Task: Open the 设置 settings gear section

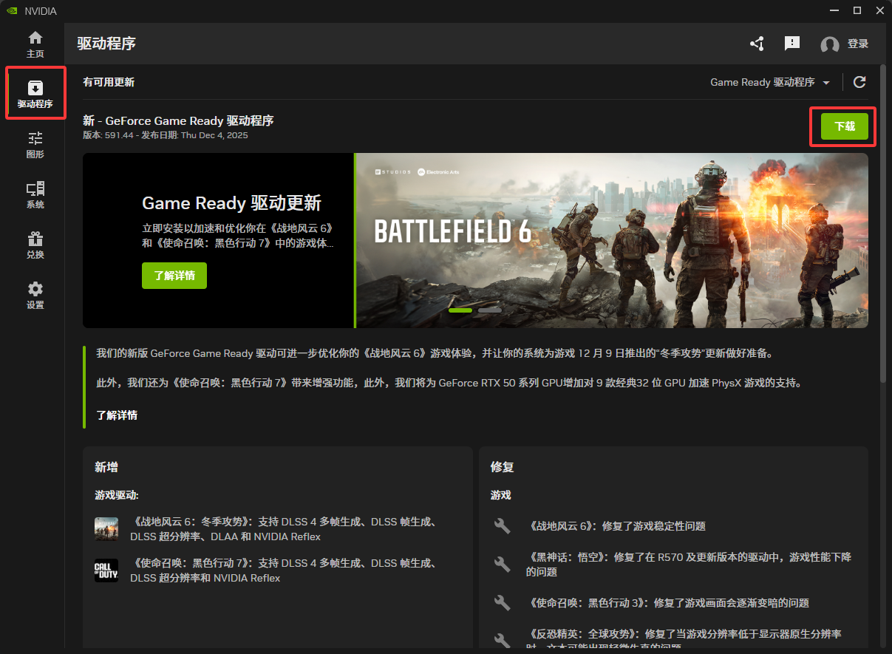Action: coord(35,295)
